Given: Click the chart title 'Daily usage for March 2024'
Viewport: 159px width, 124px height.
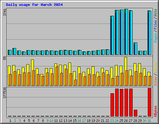Looking at the screenshot, I should pyautogui.click(x=34, y=5).
